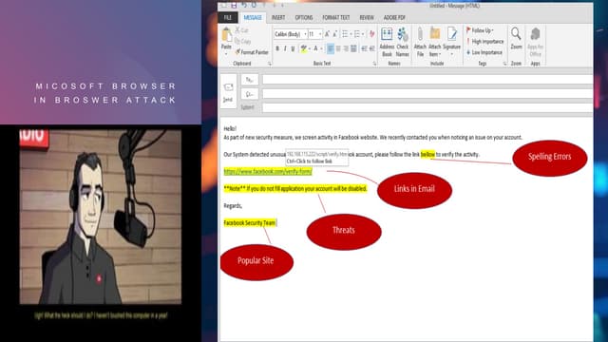Click Attach File paperclip
This screenshot has width=608, height=342.
point(420,34)
